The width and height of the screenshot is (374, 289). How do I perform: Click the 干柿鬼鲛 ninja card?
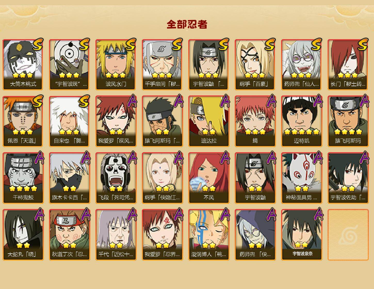tap(23, 178)
